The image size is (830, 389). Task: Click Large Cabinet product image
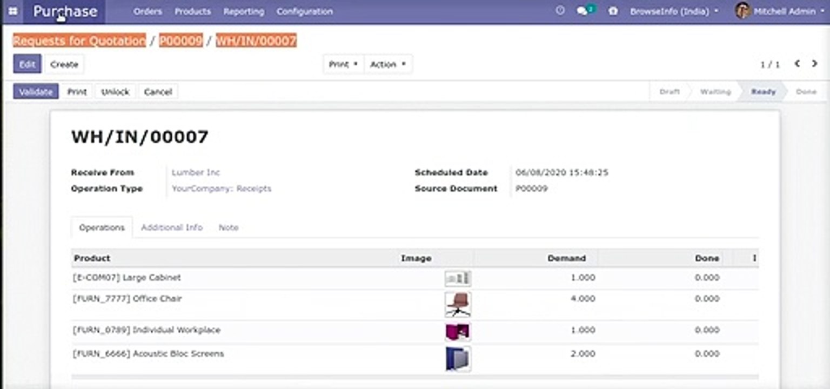[458, 278]
